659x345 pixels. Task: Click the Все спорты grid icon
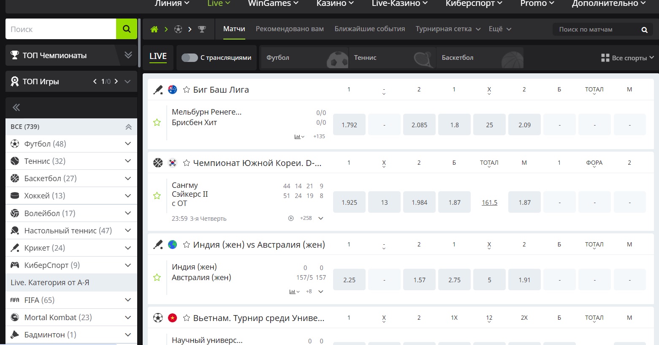pos(605,58)
